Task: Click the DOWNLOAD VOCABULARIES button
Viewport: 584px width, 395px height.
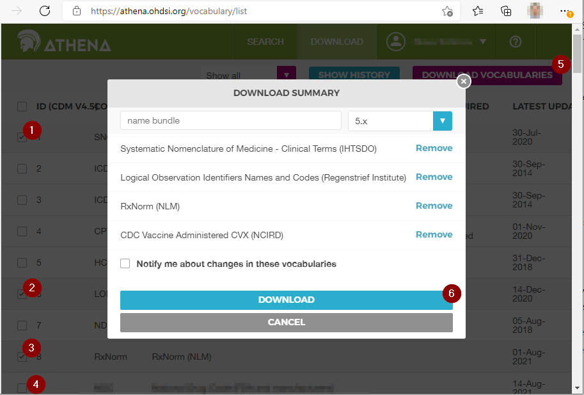Action: [x=487, y=76]
